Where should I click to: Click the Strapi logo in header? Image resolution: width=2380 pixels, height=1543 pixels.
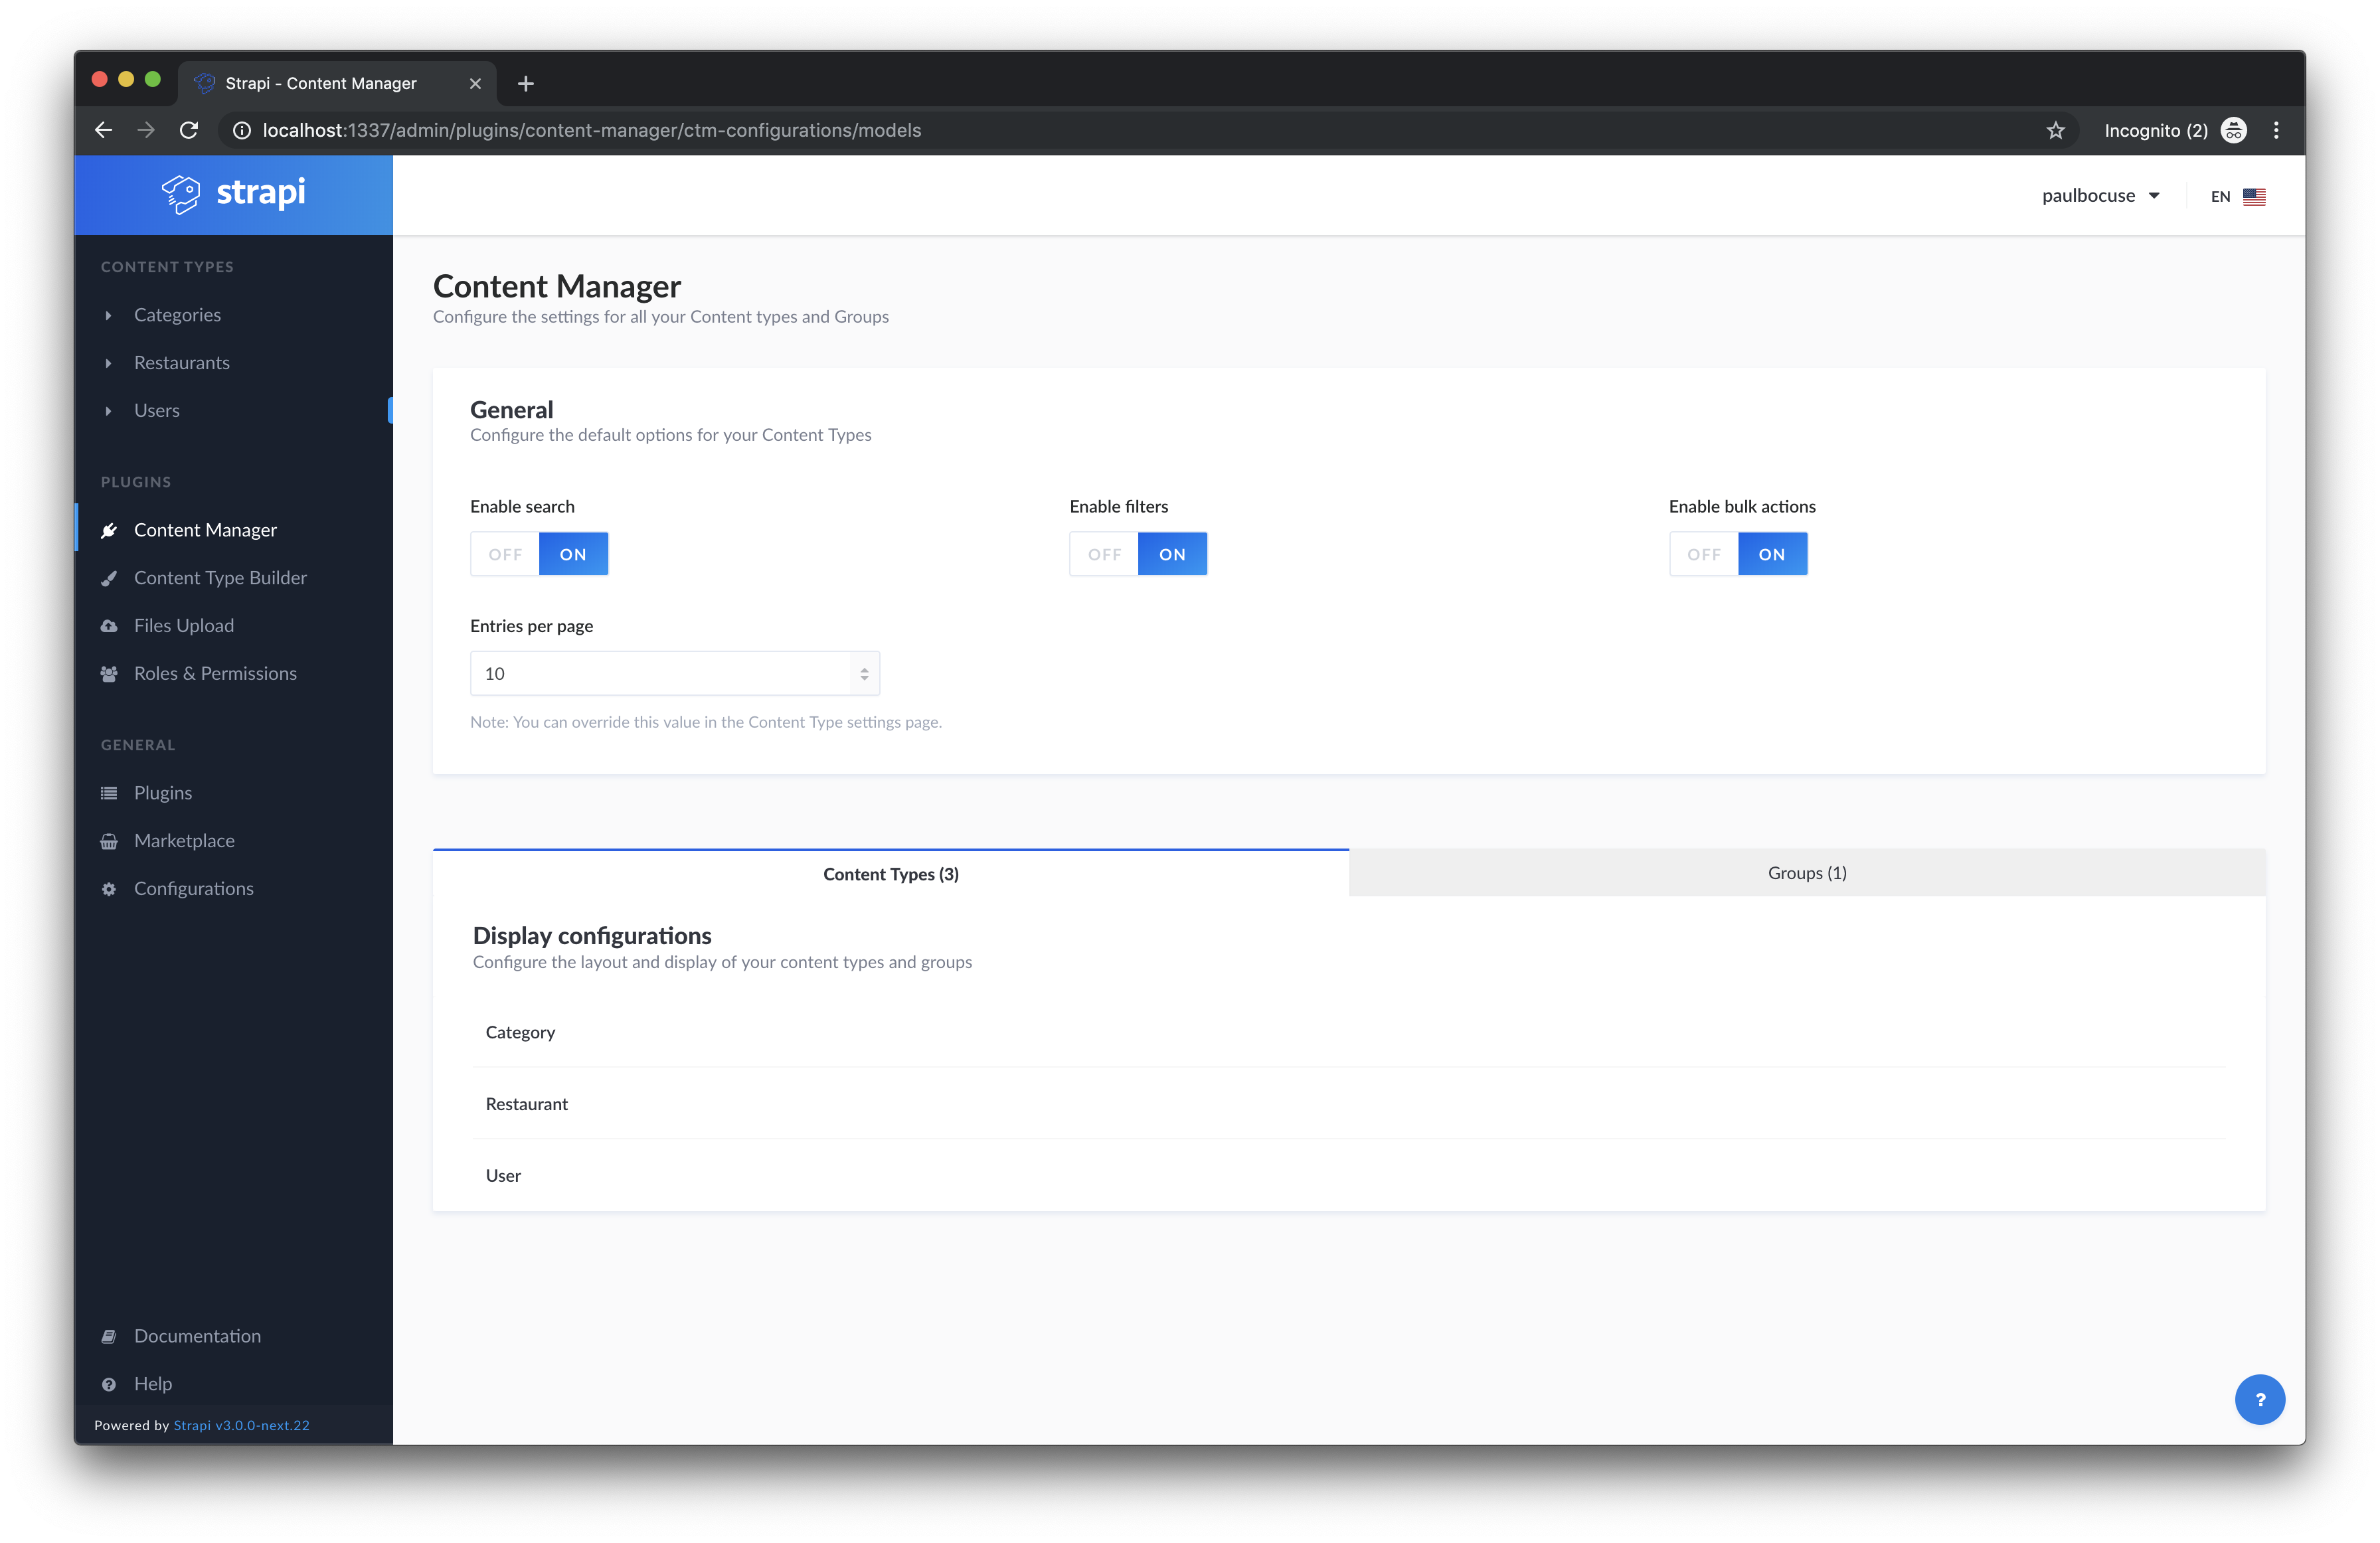234,193
